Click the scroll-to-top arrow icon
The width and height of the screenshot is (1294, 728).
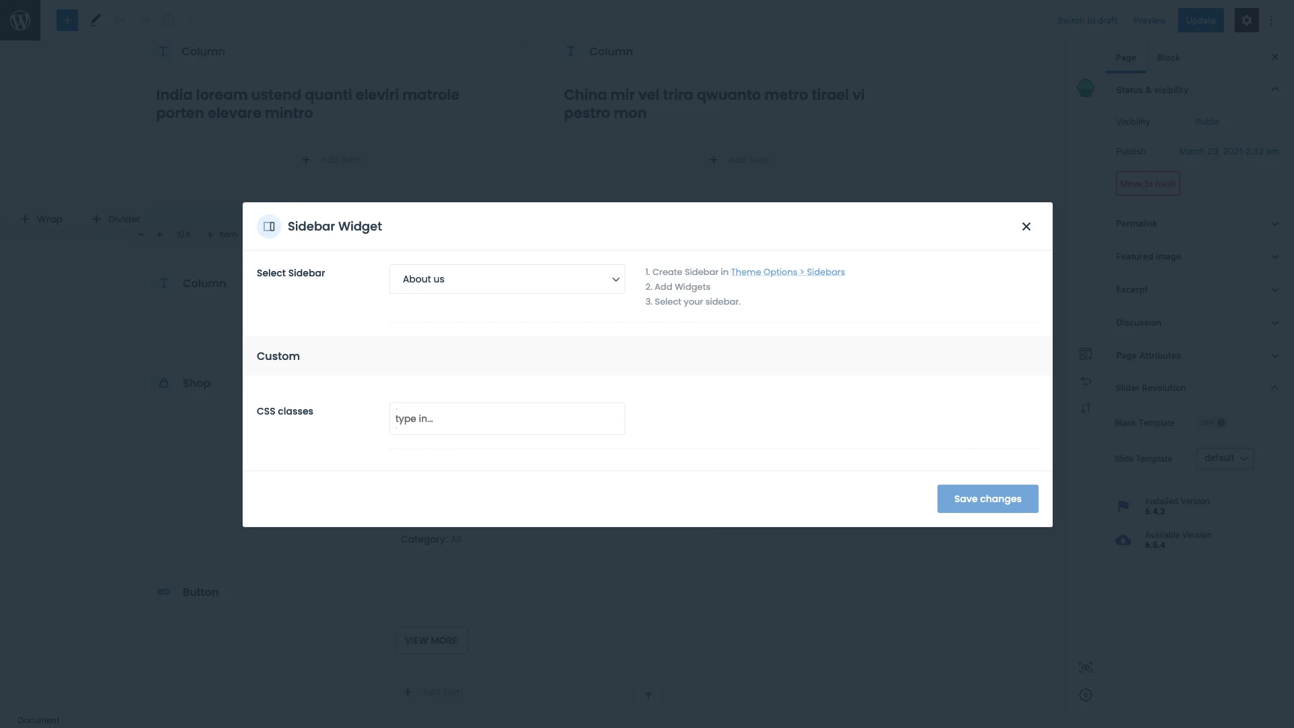[x=648, y=695]
